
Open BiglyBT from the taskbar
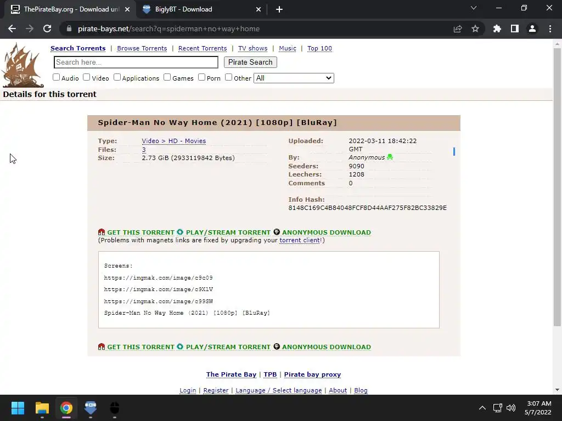click(91, 408)
